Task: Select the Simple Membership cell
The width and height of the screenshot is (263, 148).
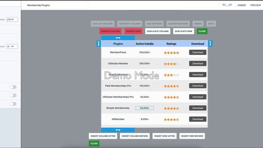Action: 118,108
